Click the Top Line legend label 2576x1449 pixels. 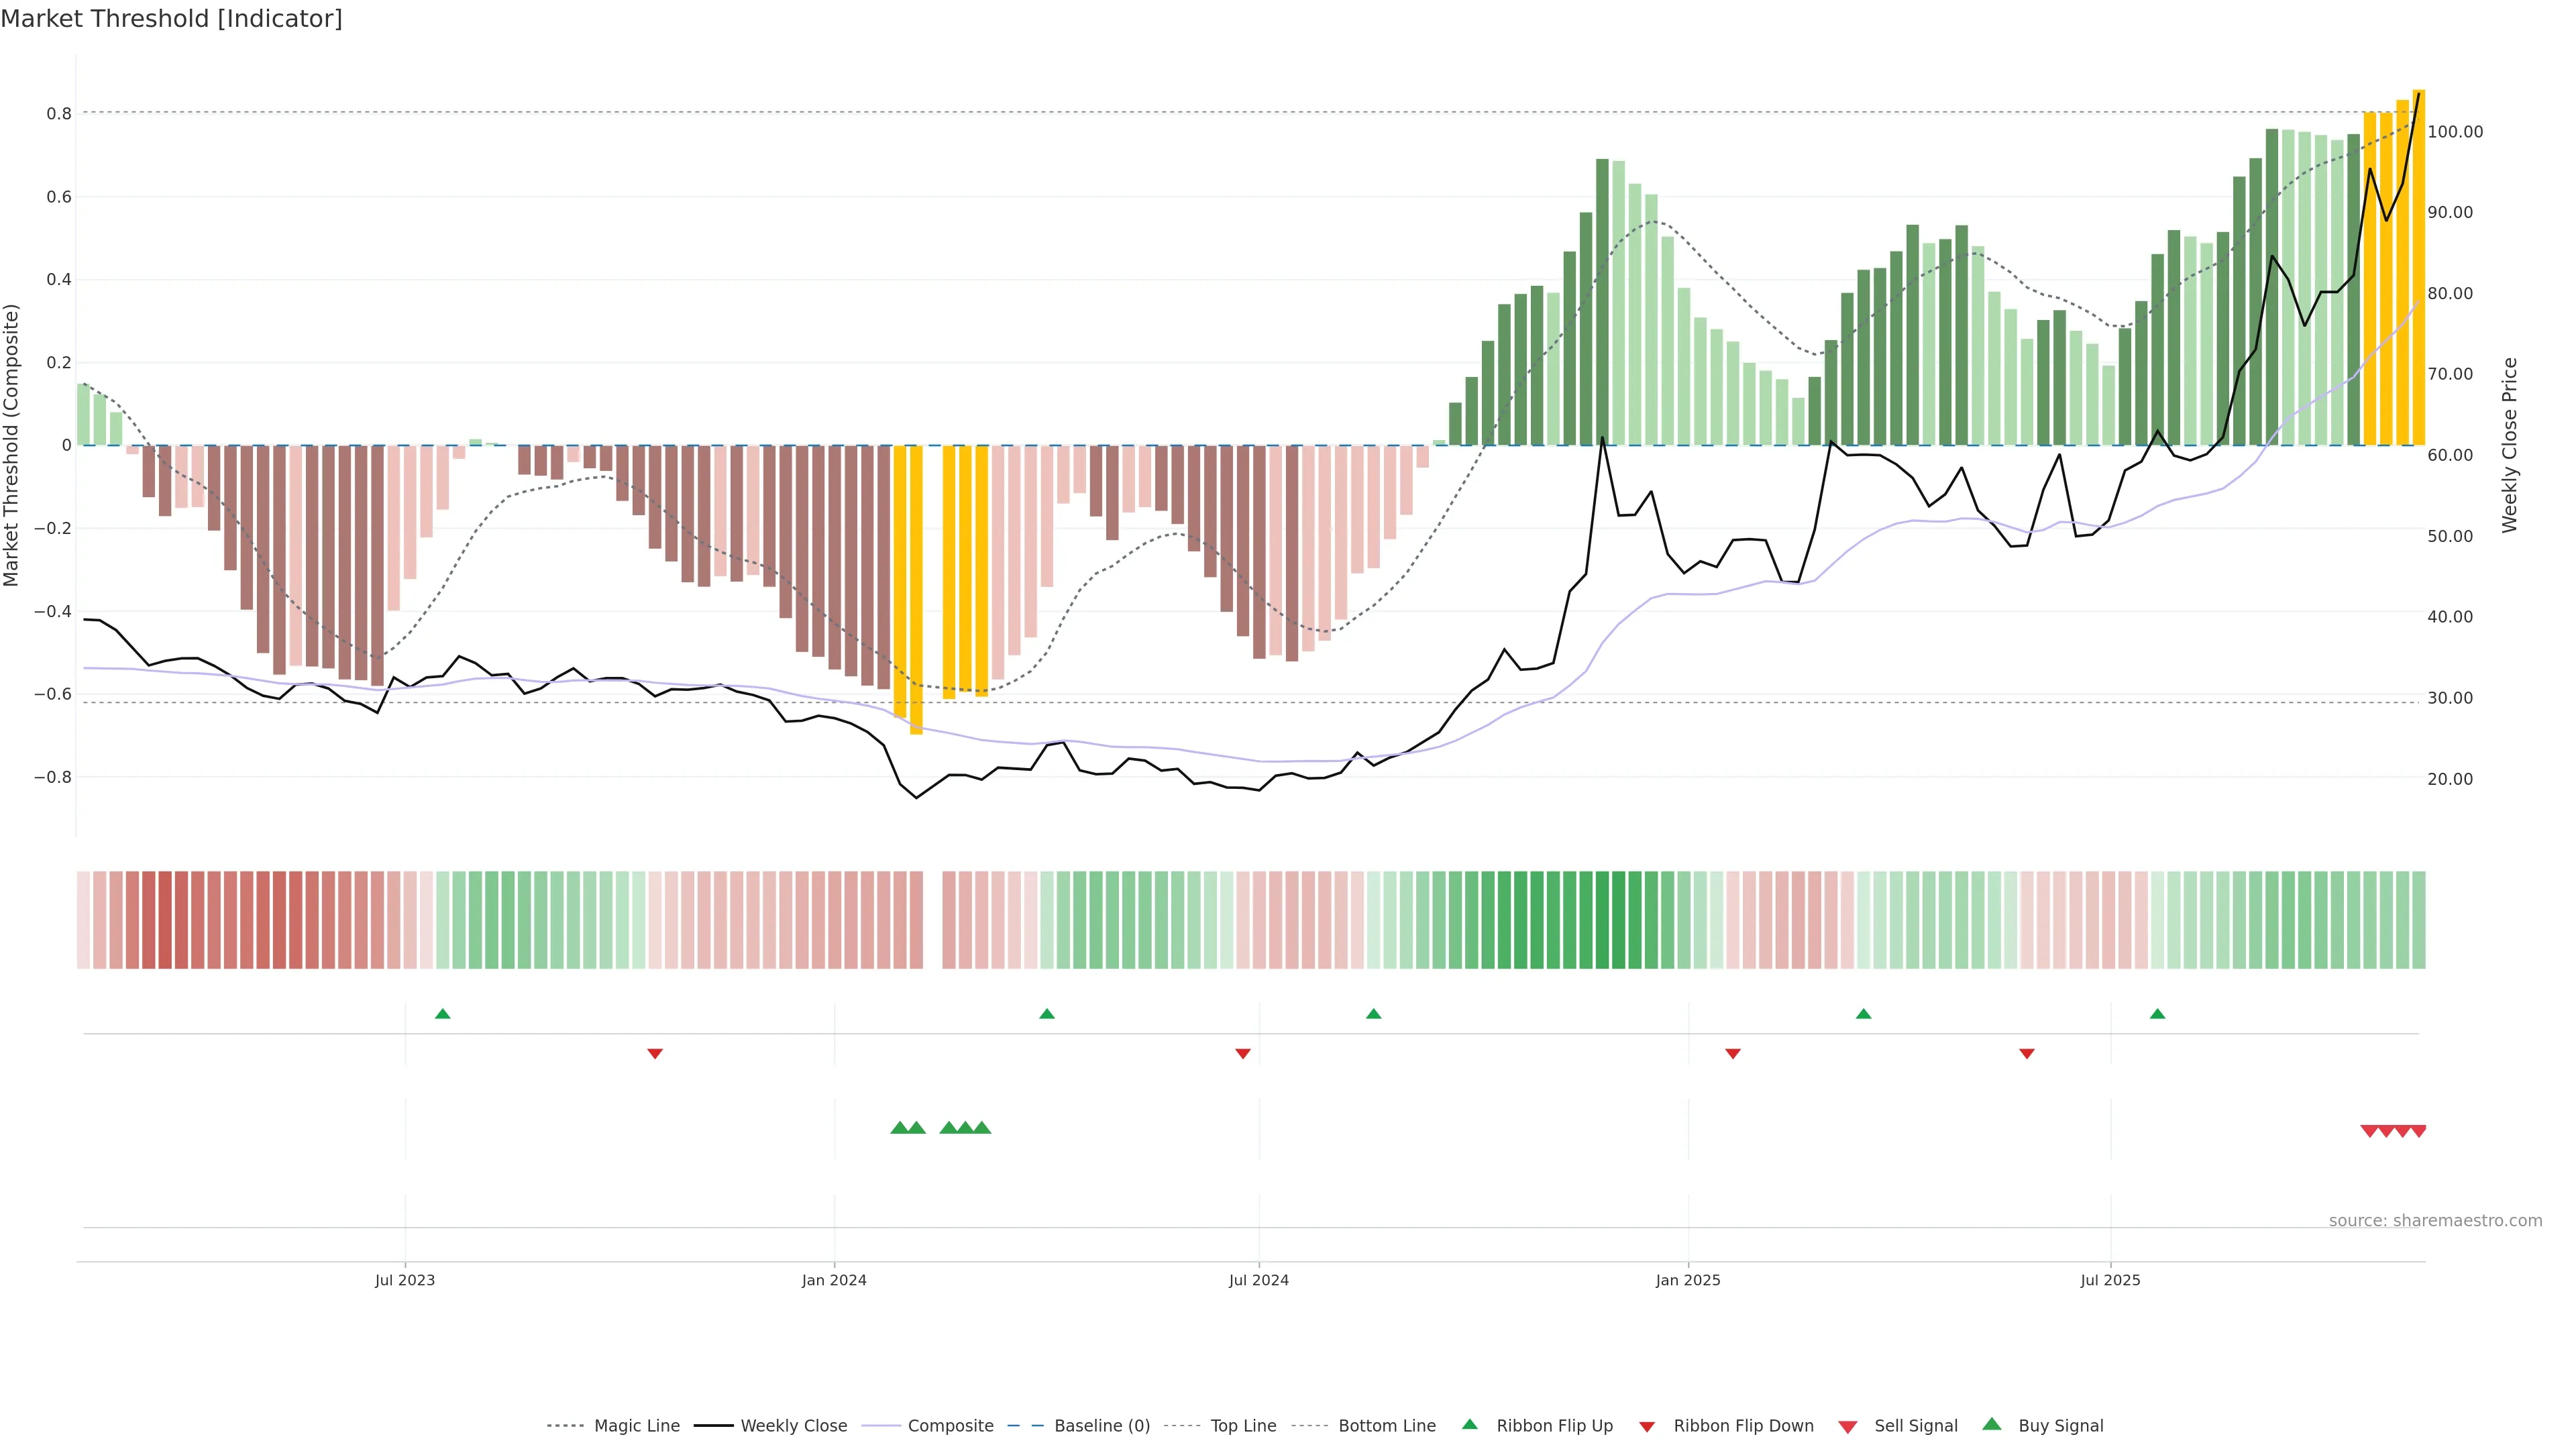(1243, 1426)
